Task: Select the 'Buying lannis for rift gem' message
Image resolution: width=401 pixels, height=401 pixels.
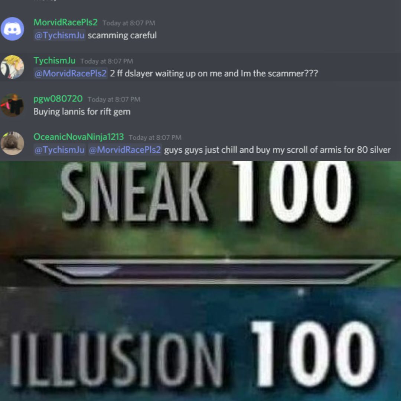Action: point(82,112)
